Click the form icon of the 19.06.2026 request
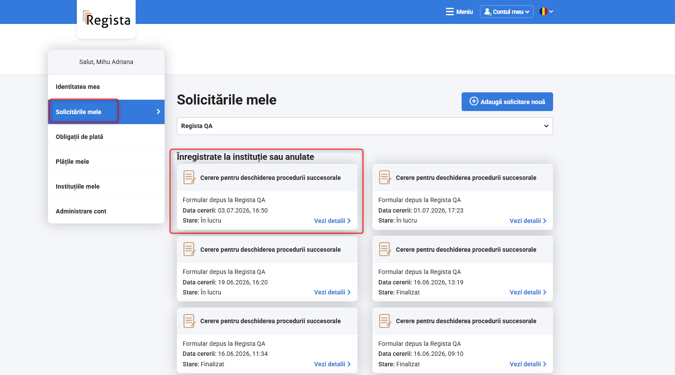Screen dimensions: 675x375 (189, 249)
